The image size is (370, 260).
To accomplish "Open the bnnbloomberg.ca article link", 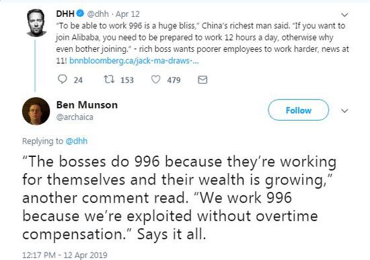I will pos(134,61).
